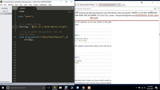
Task: Open the tab list dropdown arrow
Action: 72,8
